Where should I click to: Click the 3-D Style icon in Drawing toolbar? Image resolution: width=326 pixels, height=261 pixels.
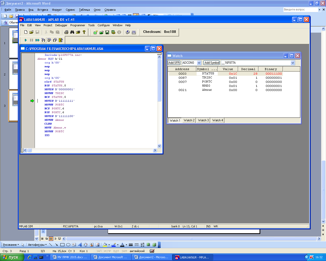click(x=154, y=245)
